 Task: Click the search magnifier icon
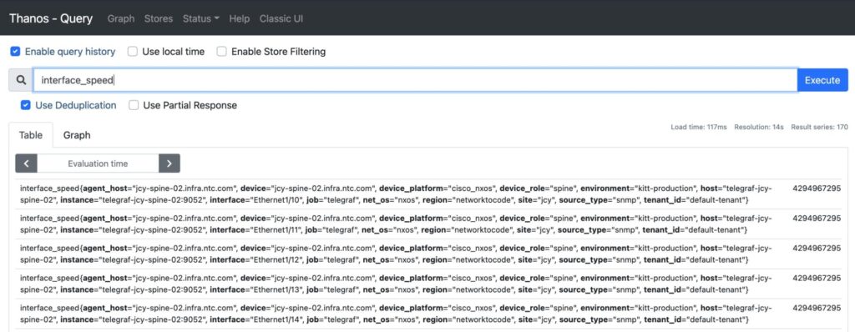pyautogui.click(x=21, y=80)
